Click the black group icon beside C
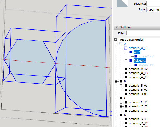 tap(121, 98)
